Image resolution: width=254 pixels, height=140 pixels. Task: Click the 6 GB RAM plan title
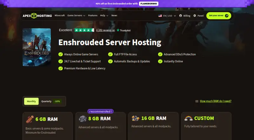pyautogui.click(x=46, y=119)
